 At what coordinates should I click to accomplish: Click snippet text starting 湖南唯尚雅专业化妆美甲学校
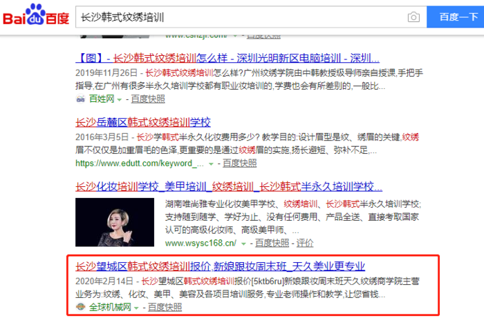[x=293, y=217]
